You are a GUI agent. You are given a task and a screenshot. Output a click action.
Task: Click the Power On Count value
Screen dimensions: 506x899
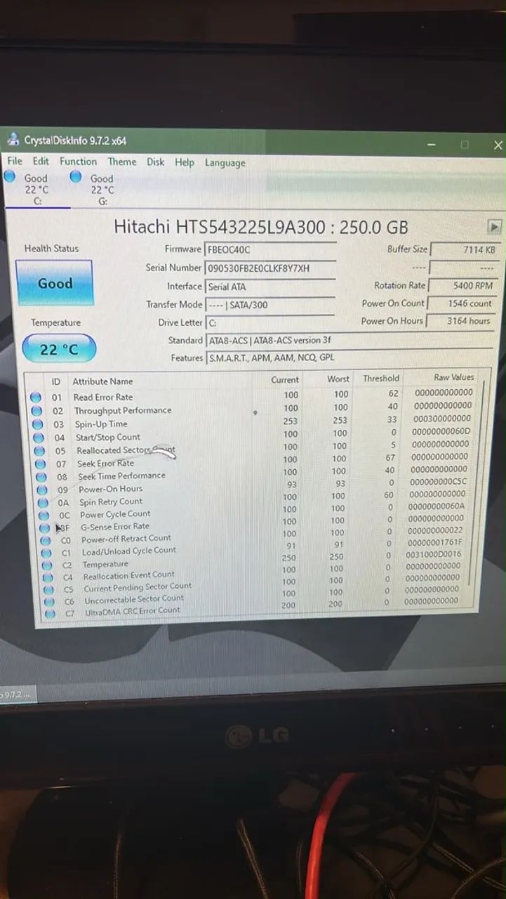coord(463,303)
